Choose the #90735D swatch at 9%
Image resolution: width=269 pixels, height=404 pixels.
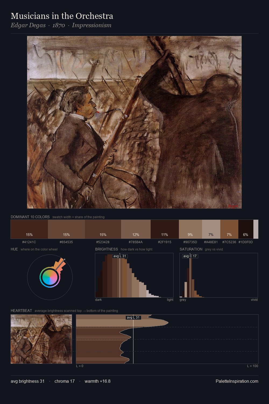(190, 229)
